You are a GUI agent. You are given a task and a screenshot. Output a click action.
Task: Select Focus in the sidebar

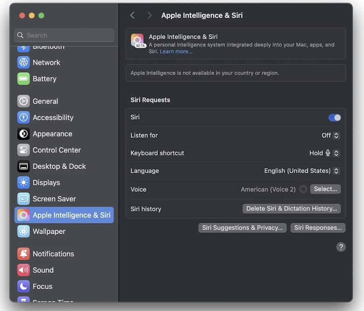64,286
